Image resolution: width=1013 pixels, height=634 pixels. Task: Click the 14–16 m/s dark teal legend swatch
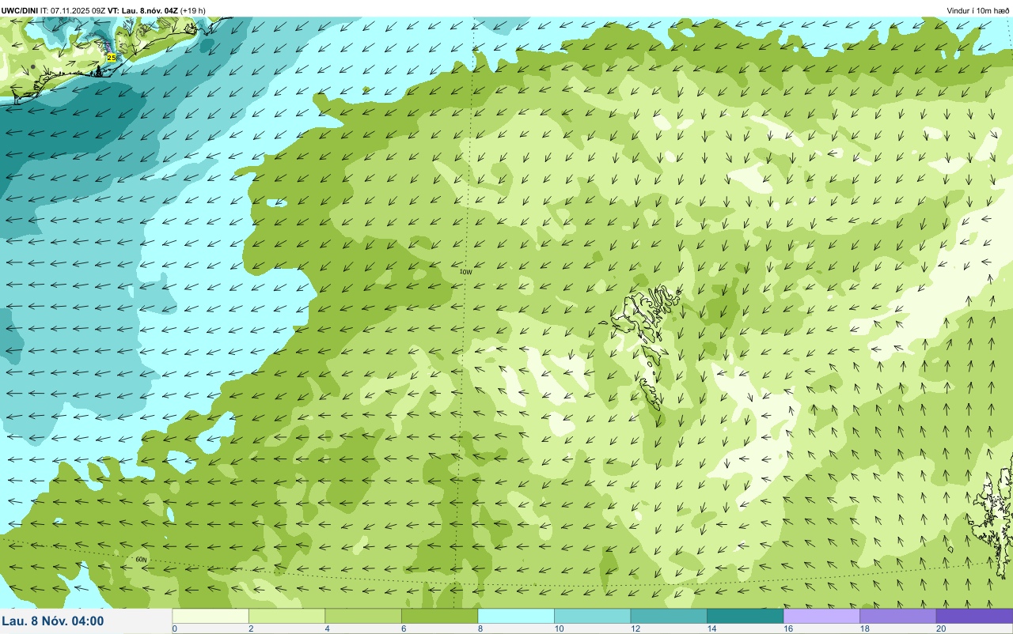745,616
